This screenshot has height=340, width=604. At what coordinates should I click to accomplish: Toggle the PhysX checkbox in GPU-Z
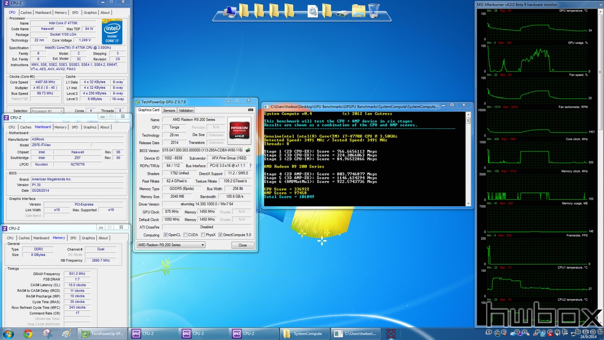tap(202, 235)
